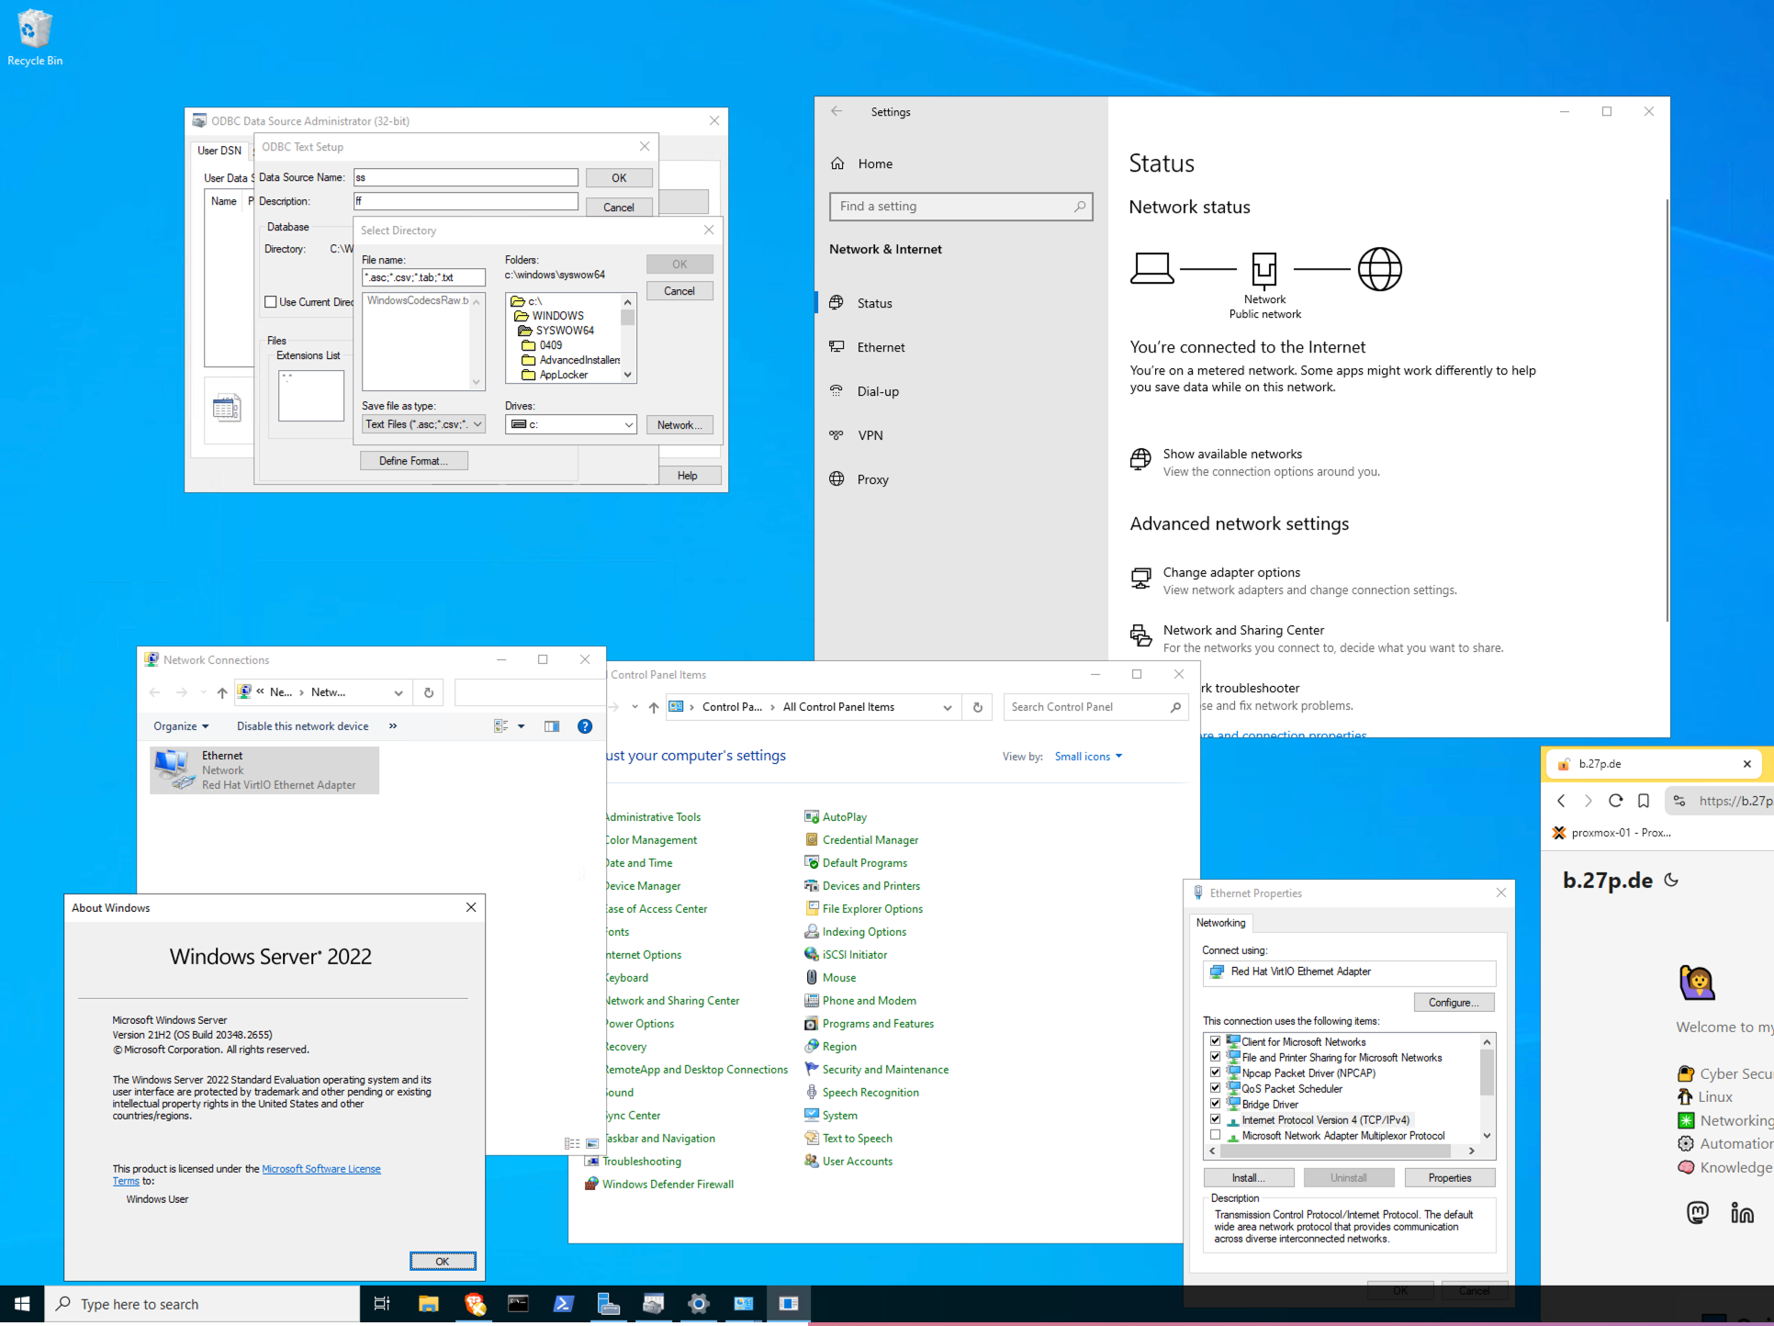Switch to the User DSN tab
Screen dimensions: 1774x1326
tap(219, 151)
